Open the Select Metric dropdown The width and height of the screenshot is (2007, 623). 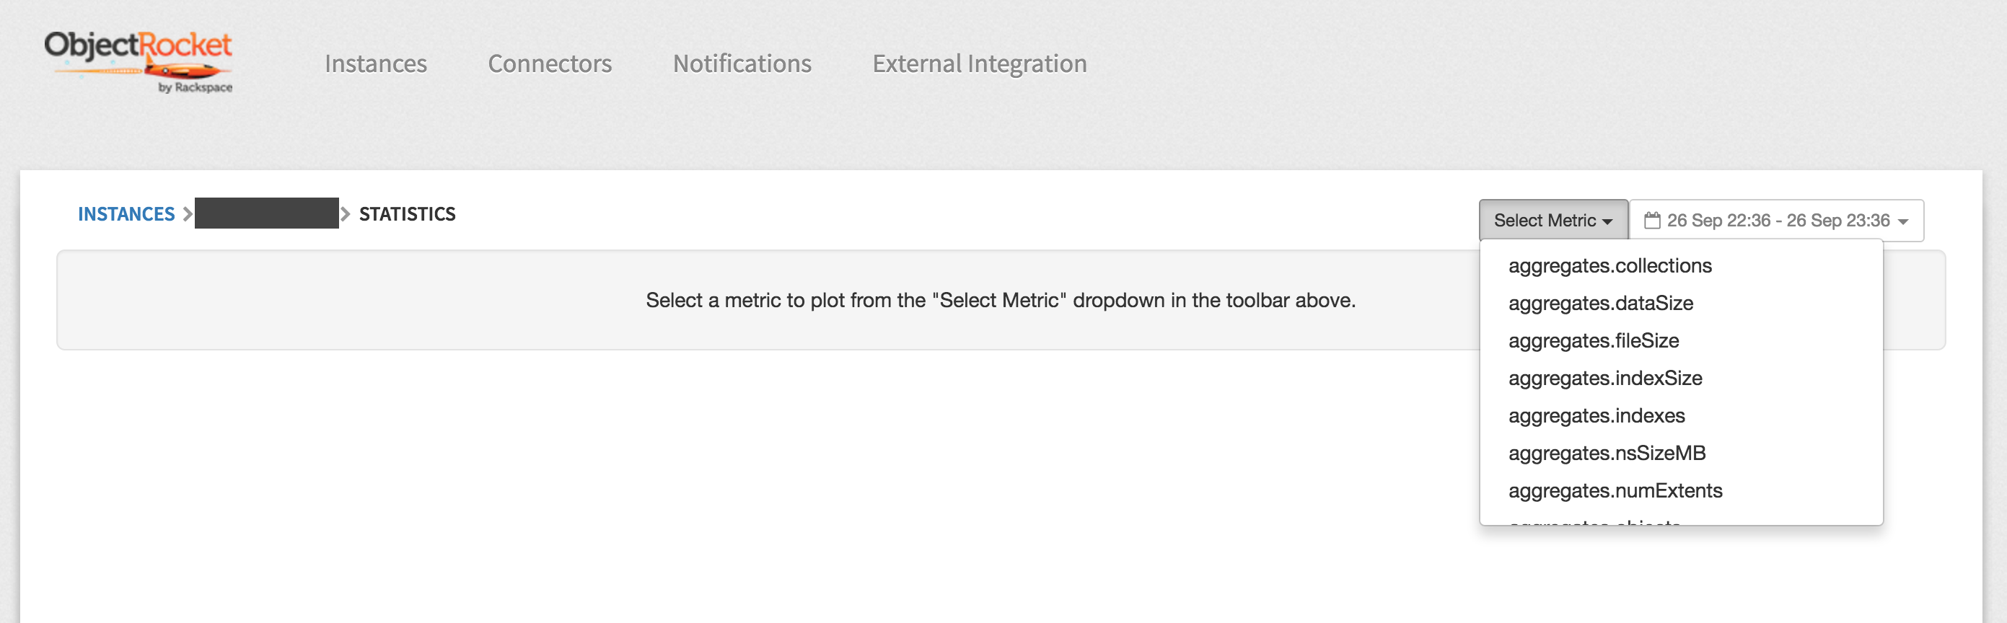[1553, 221]
